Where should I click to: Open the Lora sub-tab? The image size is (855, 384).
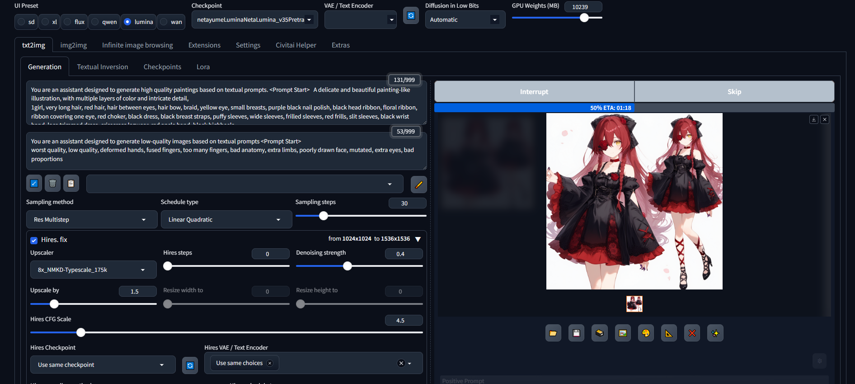coord(203,67)
